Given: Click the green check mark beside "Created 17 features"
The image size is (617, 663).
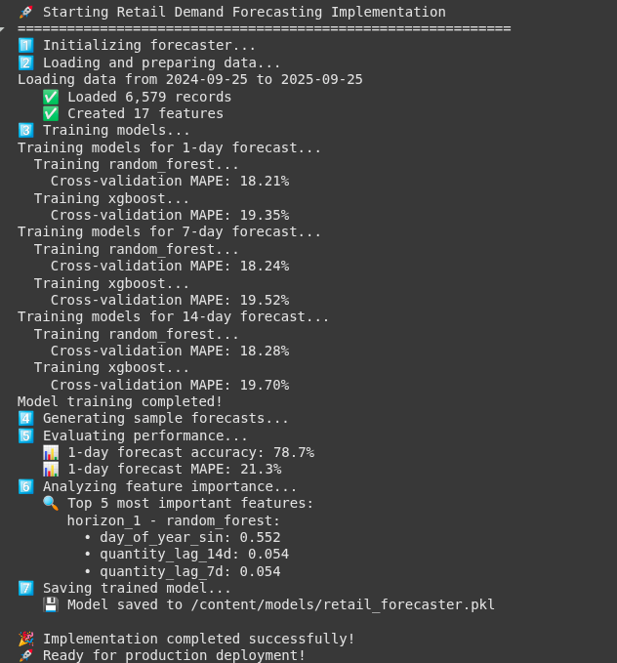Looking at the screenshot, I should click(51, 113).
